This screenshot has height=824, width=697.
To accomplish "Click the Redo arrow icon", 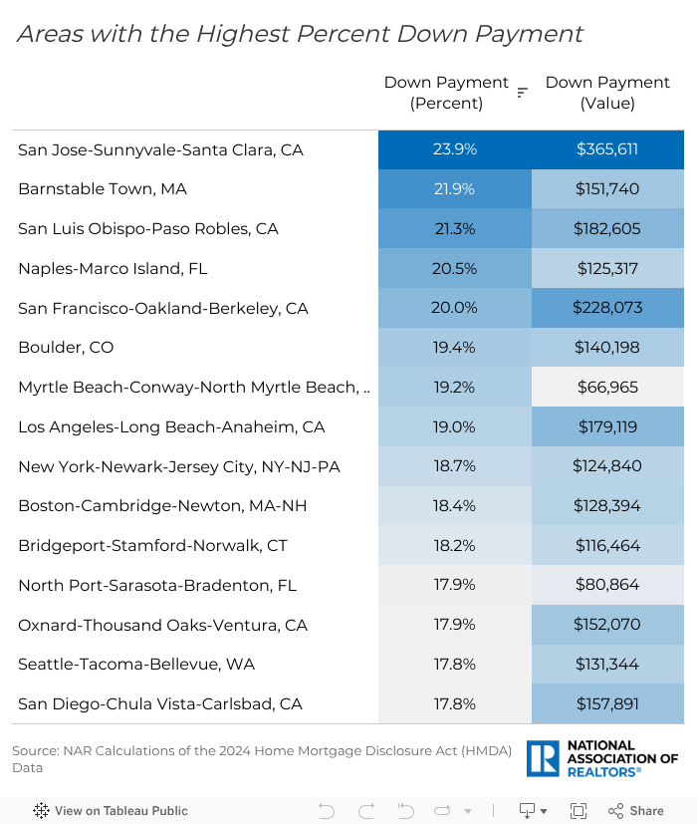I will [x=366, y=810].
